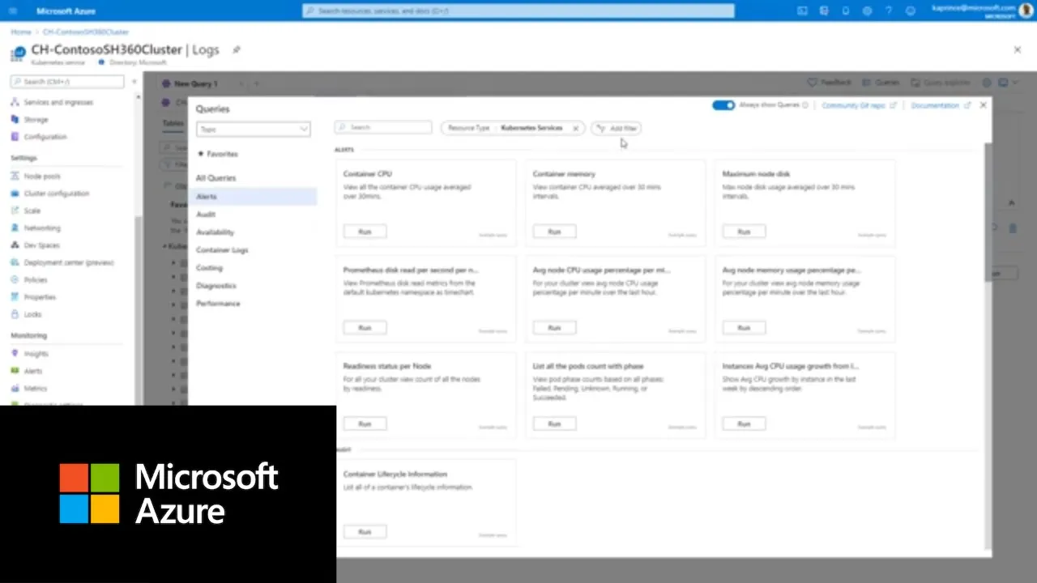Pin the Logs blade with the pin icon
Screen dimensions: 1037x583
(x=237, y=49)
